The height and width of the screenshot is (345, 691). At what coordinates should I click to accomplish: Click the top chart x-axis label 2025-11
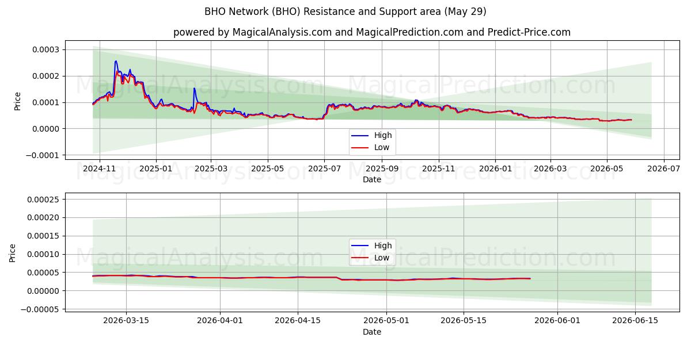point(439,169)
